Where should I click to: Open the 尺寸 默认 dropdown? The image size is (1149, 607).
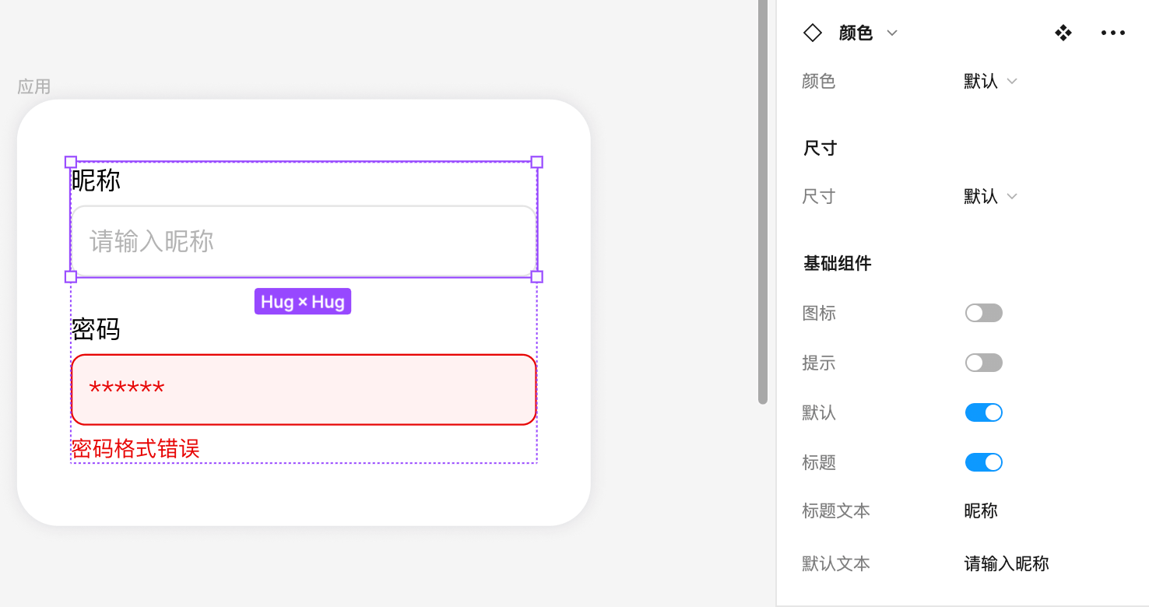coord(990,196)
